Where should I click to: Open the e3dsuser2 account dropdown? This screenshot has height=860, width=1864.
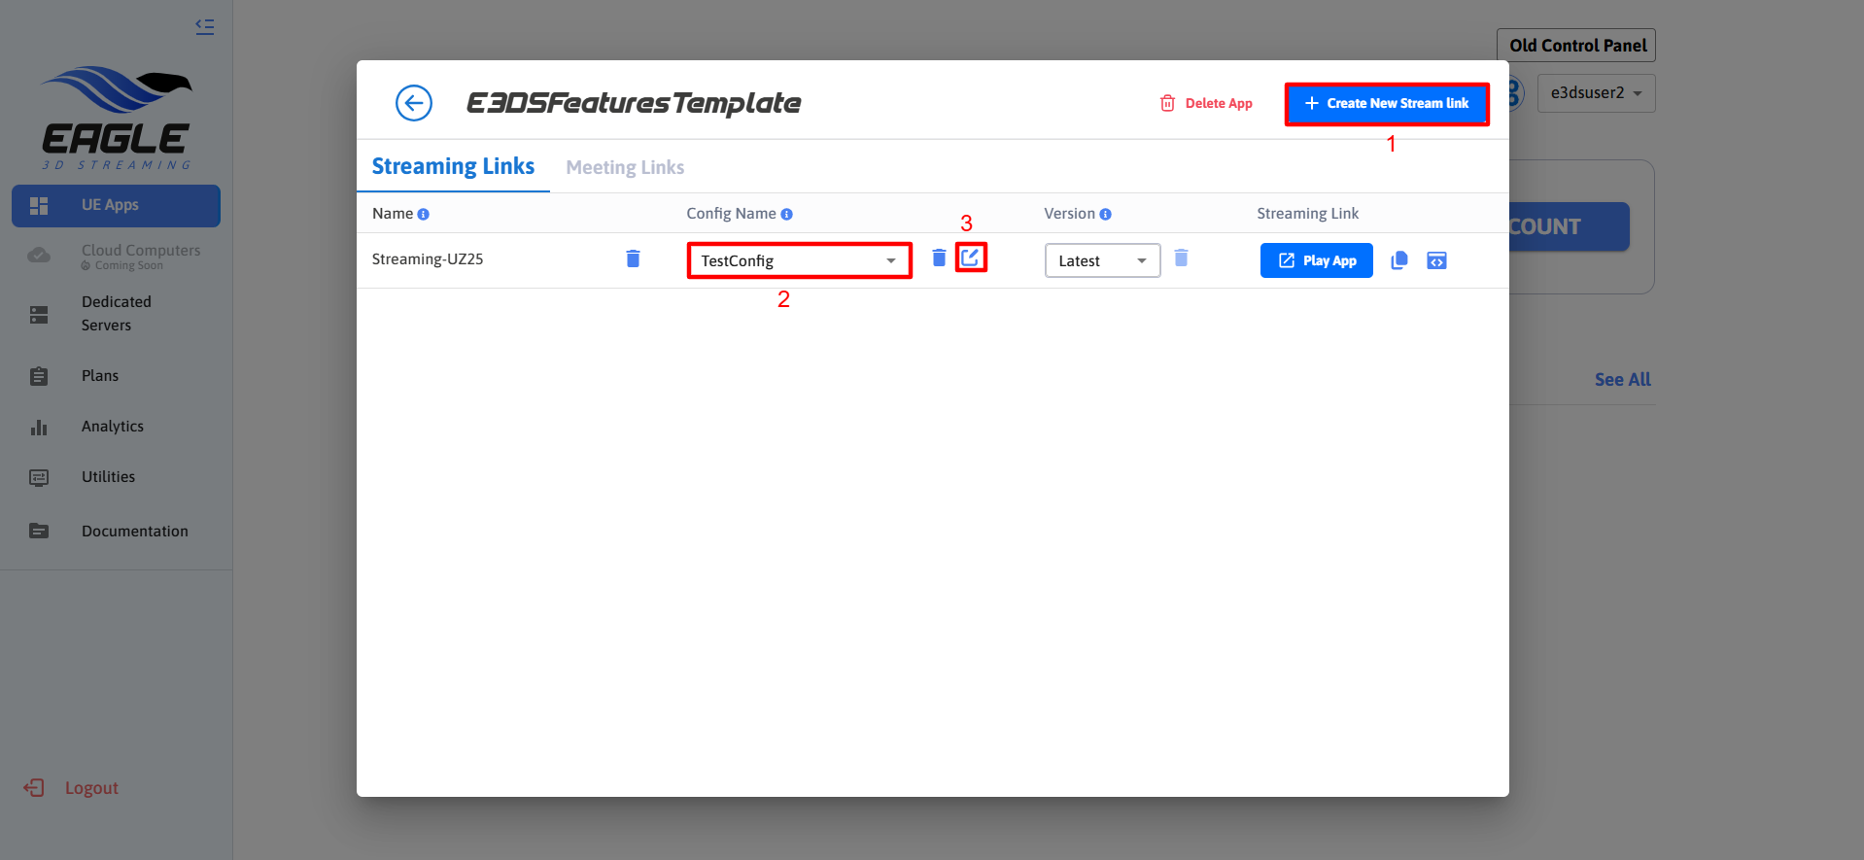coord(1596,93)
